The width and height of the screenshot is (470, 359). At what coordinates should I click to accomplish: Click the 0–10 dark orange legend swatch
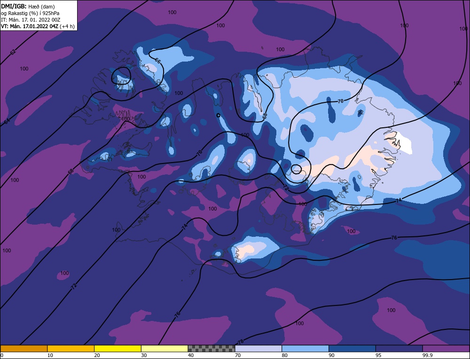pyautogui.click(x=24, y=348)
